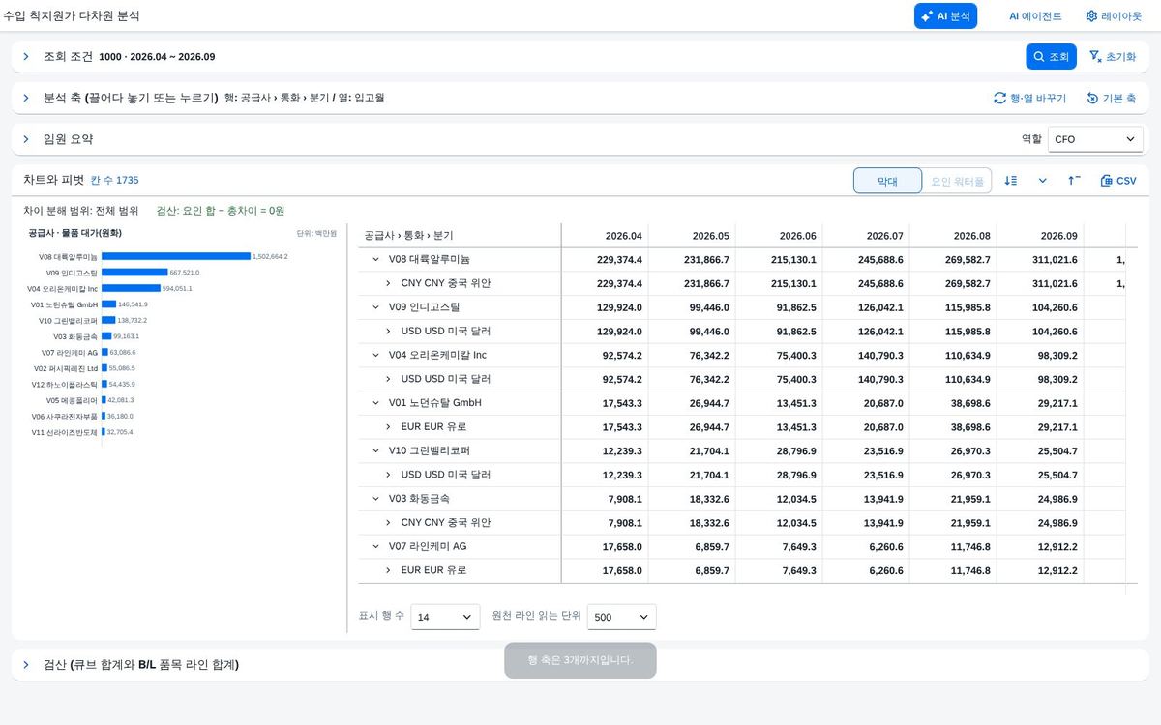The height and width of the screenshot is (725, 1161).
Task: Expand USD row under V10 그린밸리코퍼
Action: click(389, 475)
